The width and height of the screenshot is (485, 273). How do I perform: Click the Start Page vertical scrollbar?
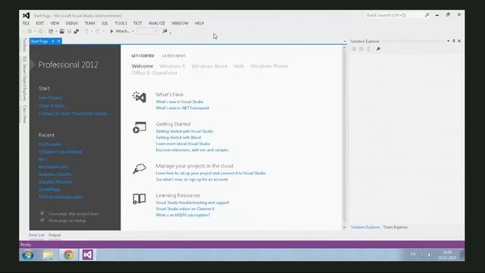pyautogui.click(x=344, y=136)
